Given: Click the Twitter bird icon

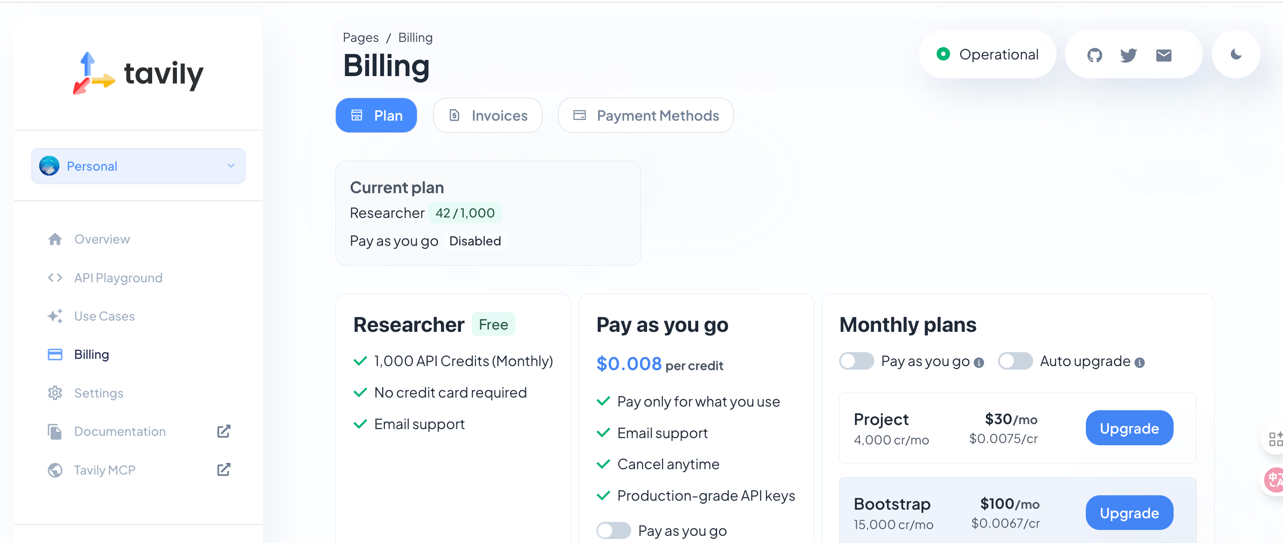Looking at the screenshot, I should pos(1128,55).
